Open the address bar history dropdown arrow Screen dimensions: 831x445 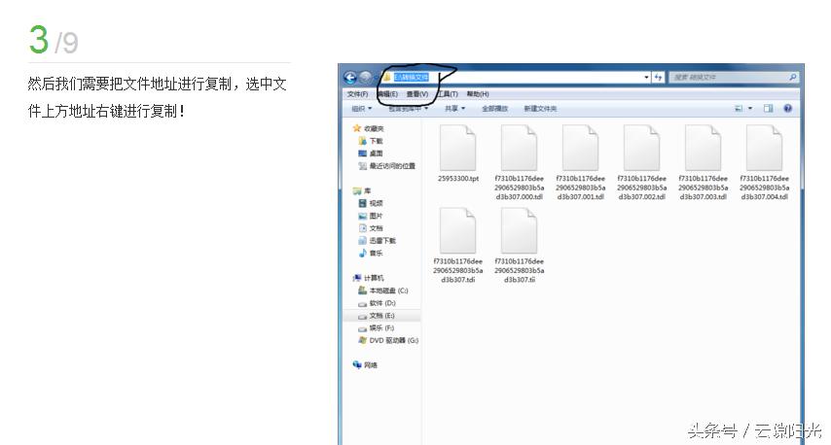[x=646, y=78]
